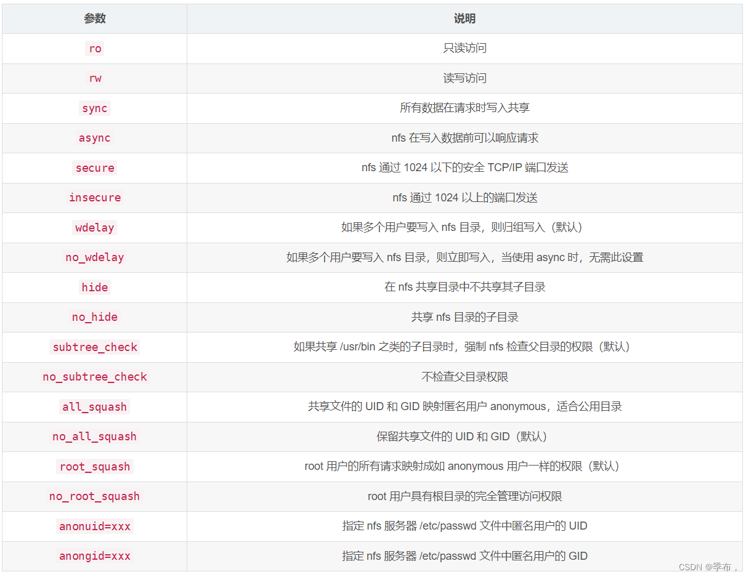Screen dimensions: 746x577
Task: Click the 1024 以下的安全 TCP/IP 端口 description
Action: [x=465, y=167]
